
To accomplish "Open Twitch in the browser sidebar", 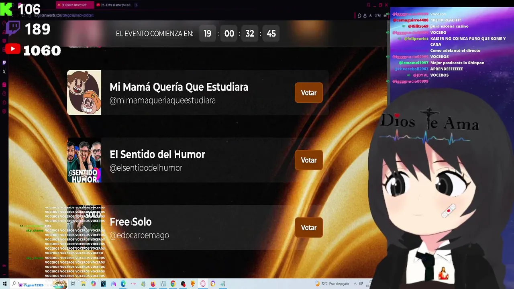I will 4,63.
